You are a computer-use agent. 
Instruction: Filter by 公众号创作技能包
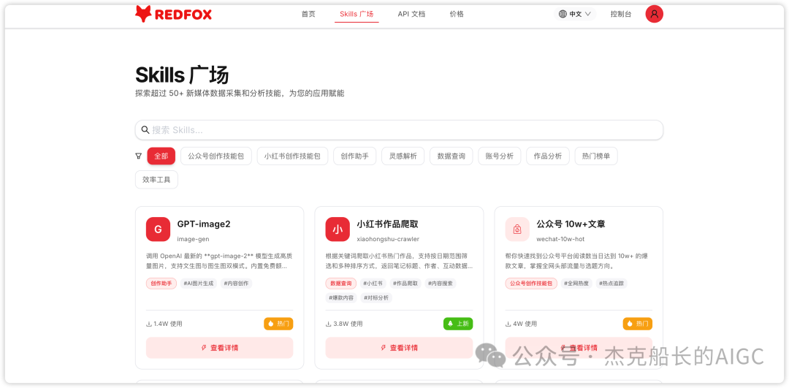click(216, 156)
